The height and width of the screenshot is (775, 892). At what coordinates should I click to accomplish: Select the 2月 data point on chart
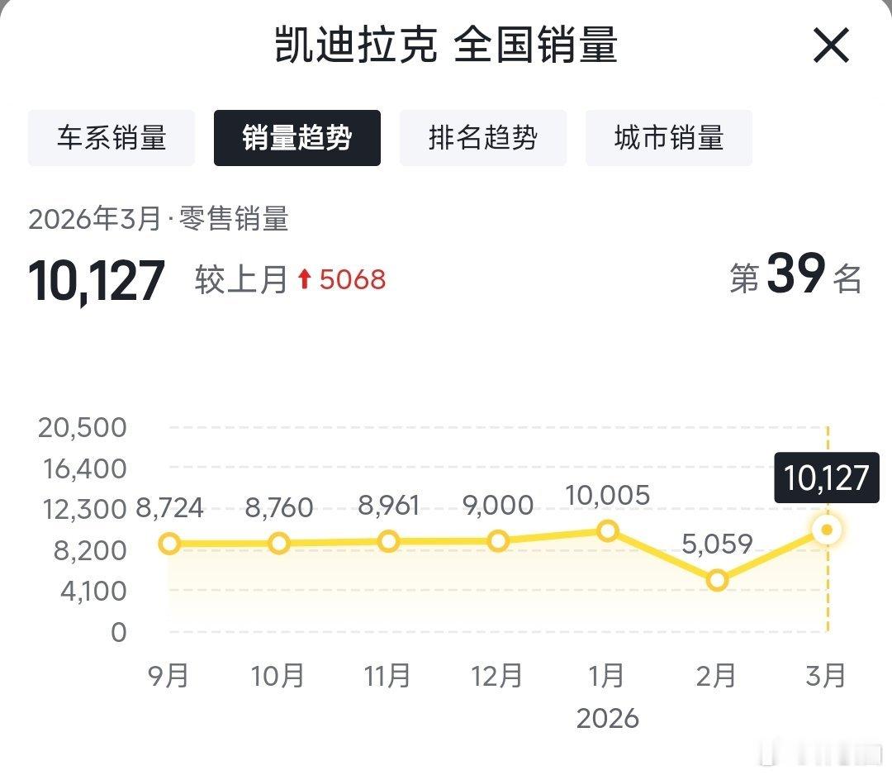pos(718,580)
